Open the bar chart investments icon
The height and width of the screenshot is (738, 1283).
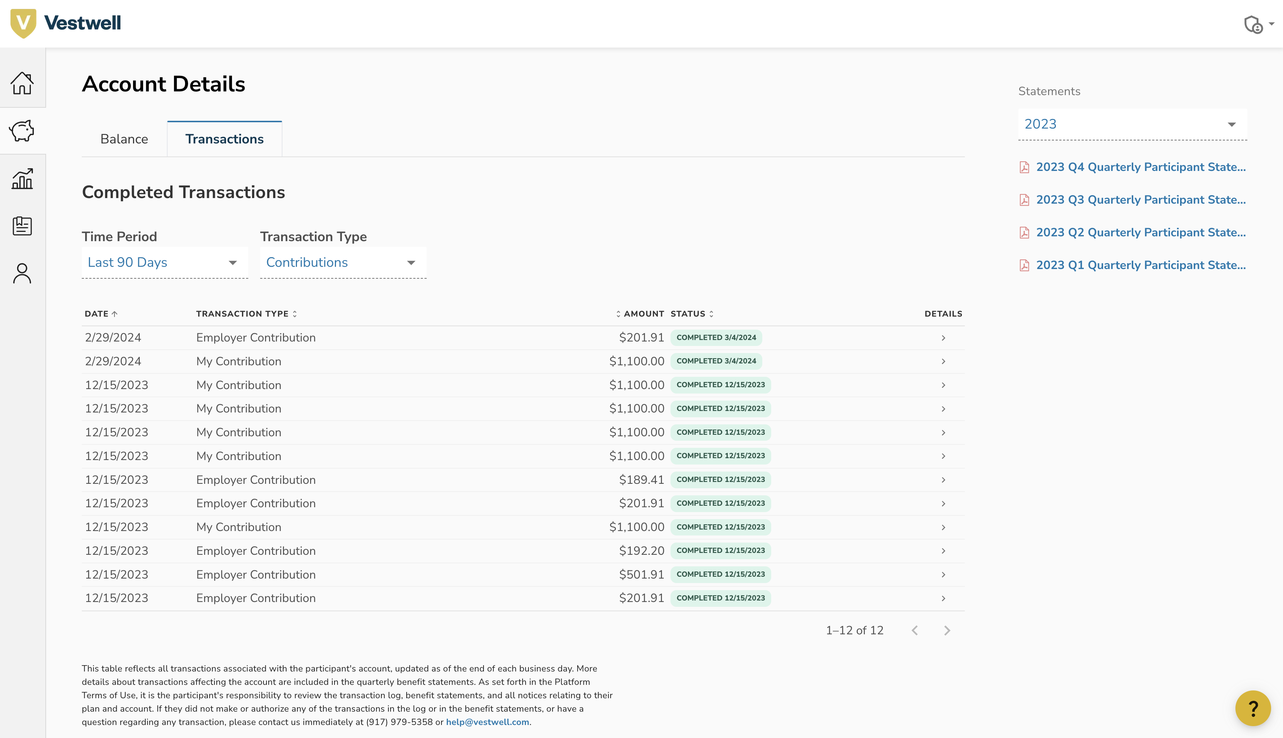(x=22, y=178)
